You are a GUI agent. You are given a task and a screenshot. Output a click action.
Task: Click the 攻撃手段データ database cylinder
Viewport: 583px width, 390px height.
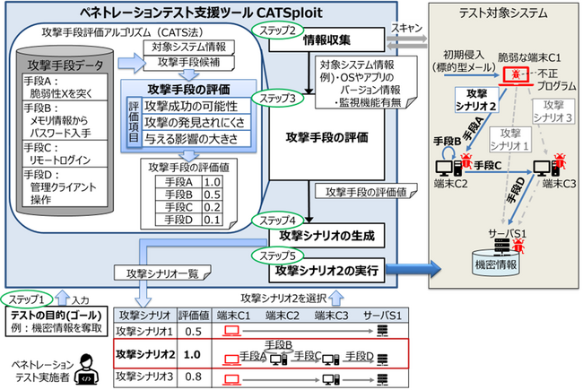coord(65,130)
